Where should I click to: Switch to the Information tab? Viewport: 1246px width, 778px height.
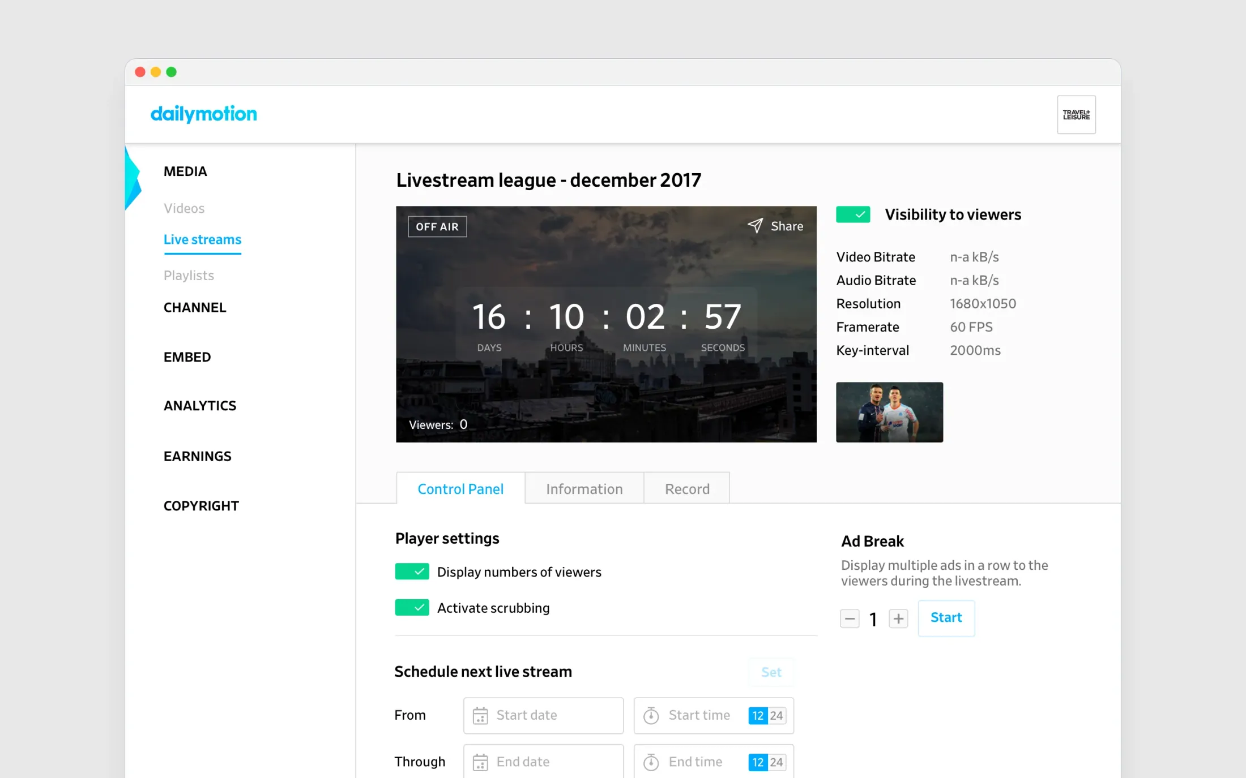[x=584, y=488]
